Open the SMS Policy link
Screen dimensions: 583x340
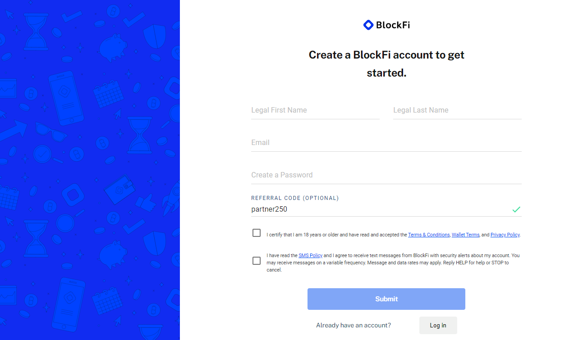point(310,255)
